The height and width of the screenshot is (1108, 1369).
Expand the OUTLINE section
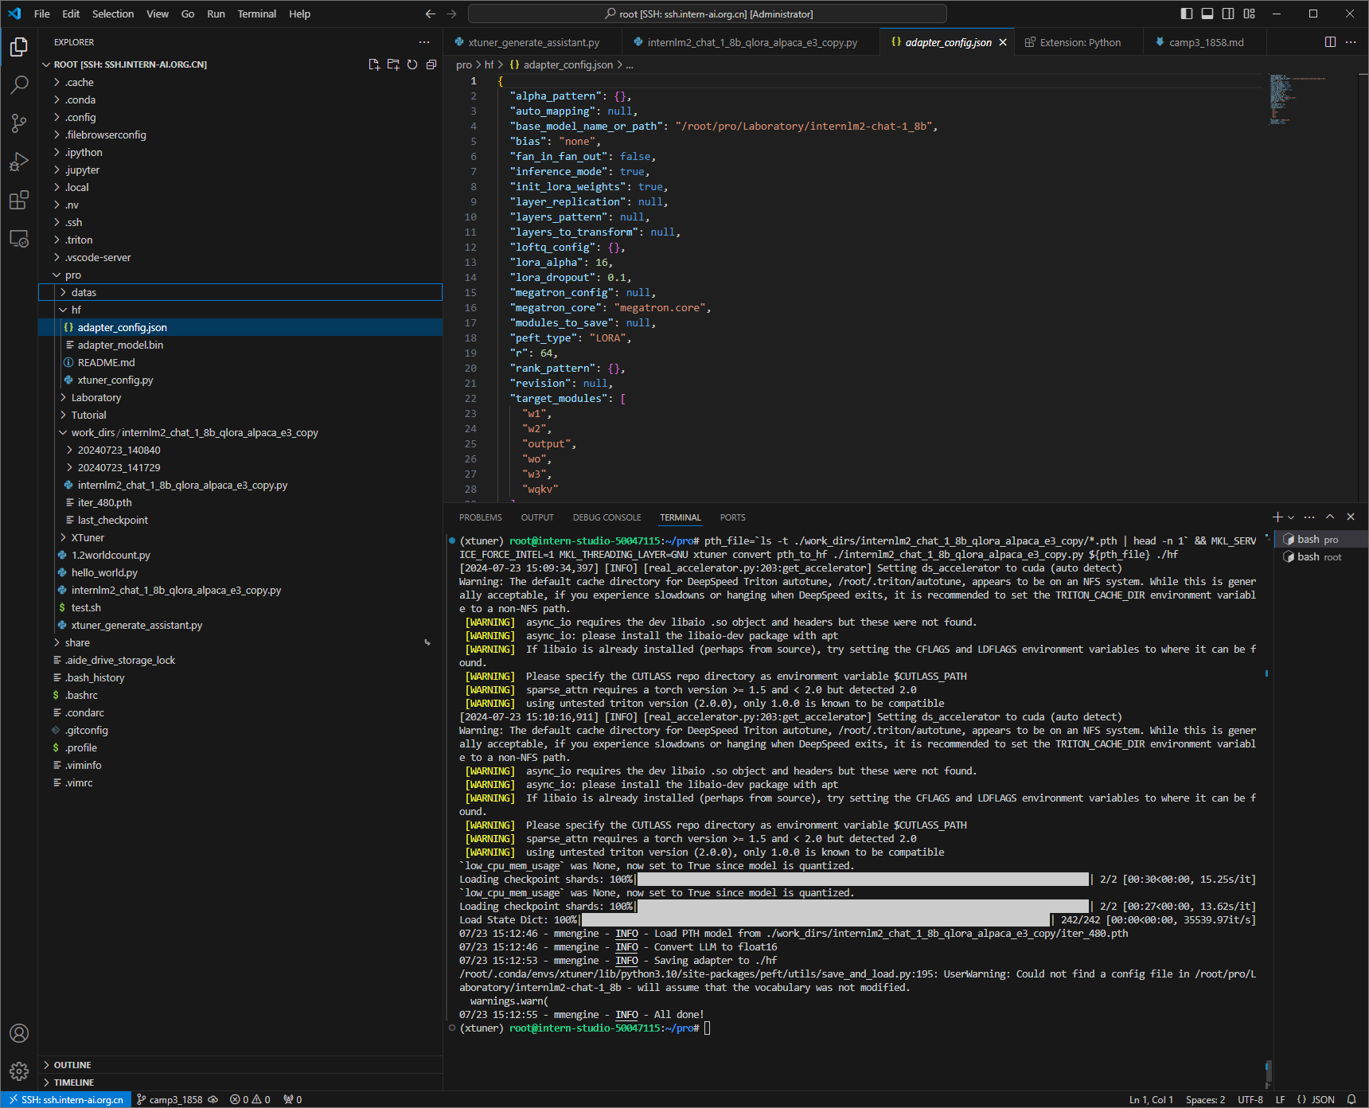pos(240,1065)
